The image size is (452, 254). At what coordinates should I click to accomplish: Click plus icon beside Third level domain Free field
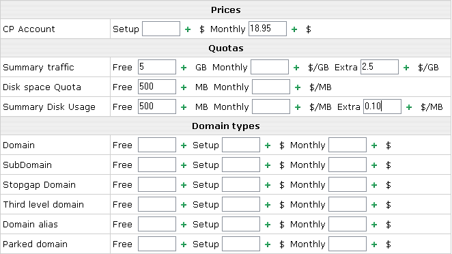pyautogui.click(x=184, y=205)
